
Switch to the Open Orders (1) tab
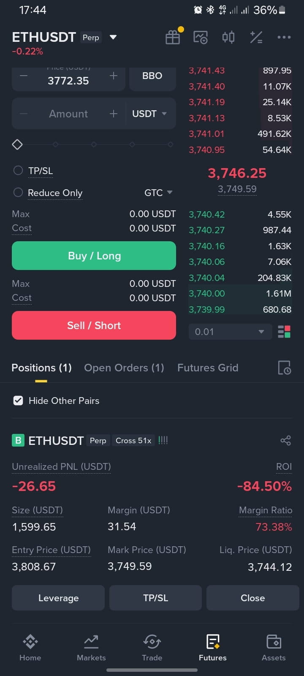tap(124, 368)
